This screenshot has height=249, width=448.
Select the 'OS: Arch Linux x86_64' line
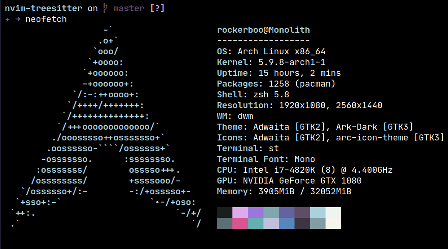(x=271, y=51)
